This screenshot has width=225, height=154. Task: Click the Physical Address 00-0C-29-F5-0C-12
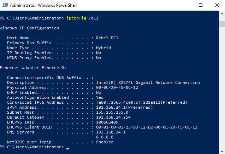(x=117, y=87)
